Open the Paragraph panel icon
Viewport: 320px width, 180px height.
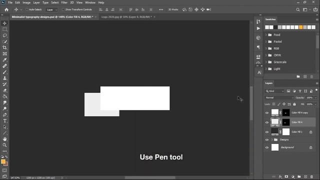(x=258, y=47)
